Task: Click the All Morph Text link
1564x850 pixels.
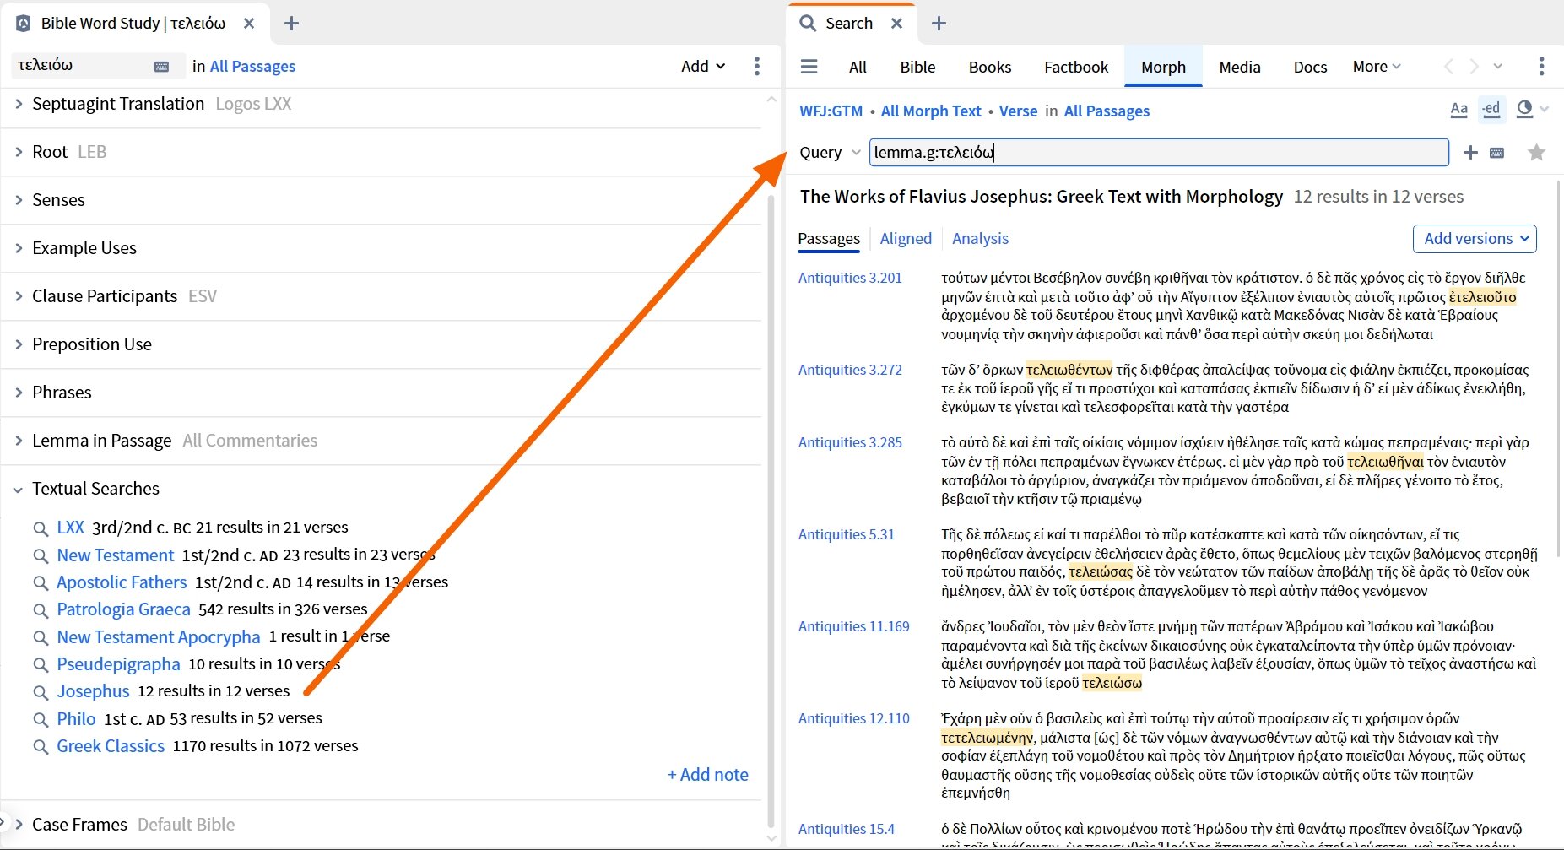Action: 931,111
